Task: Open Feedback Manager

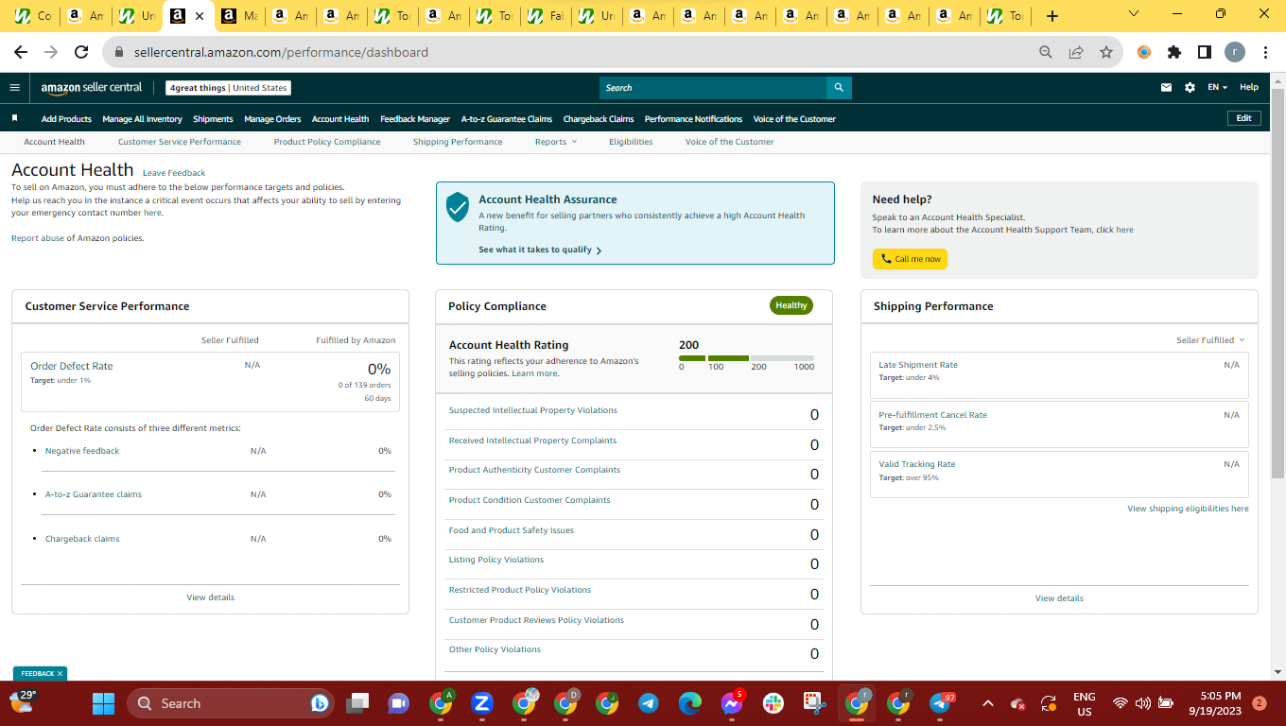Action: pos(415,119)
